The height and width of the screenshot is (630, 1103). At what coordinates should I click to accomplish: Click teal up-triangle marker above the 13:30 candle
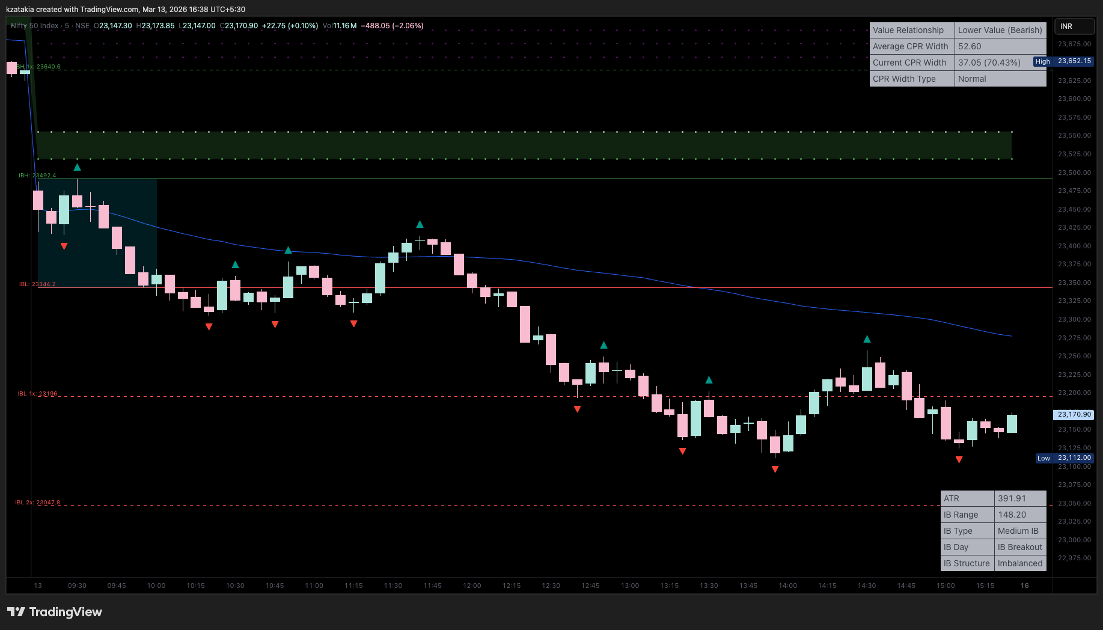click(709, 380)
